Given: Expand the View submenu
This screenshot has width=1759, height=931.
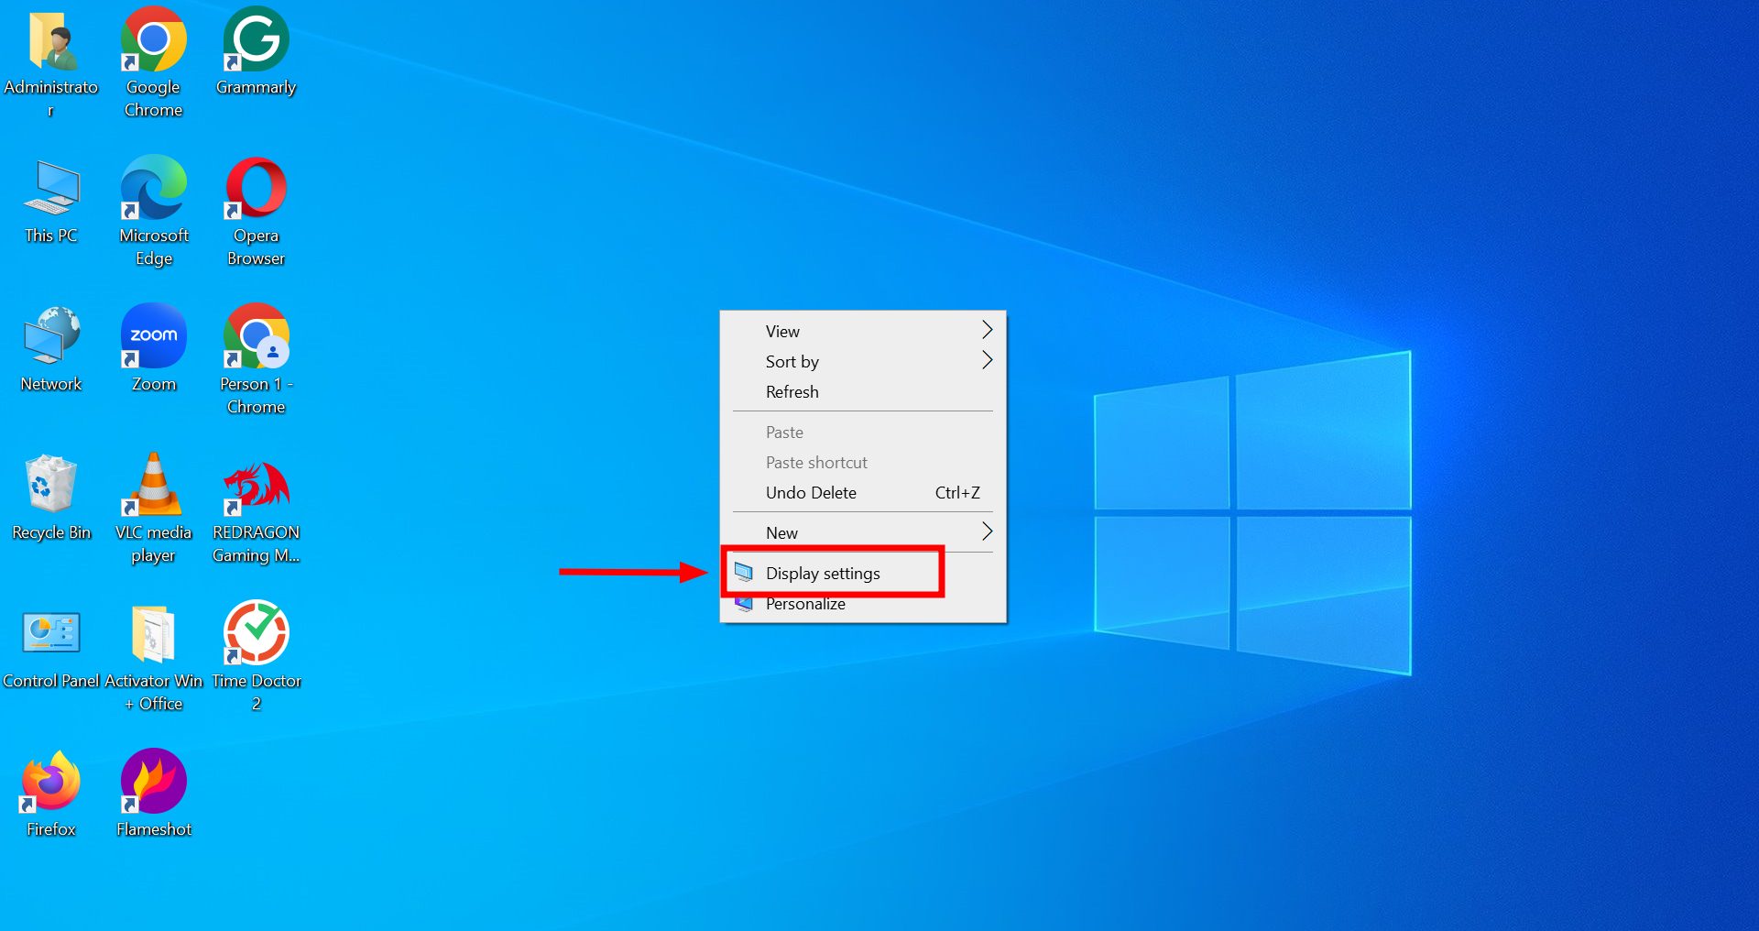Looking at the screenshot, I should pos(783,331).
